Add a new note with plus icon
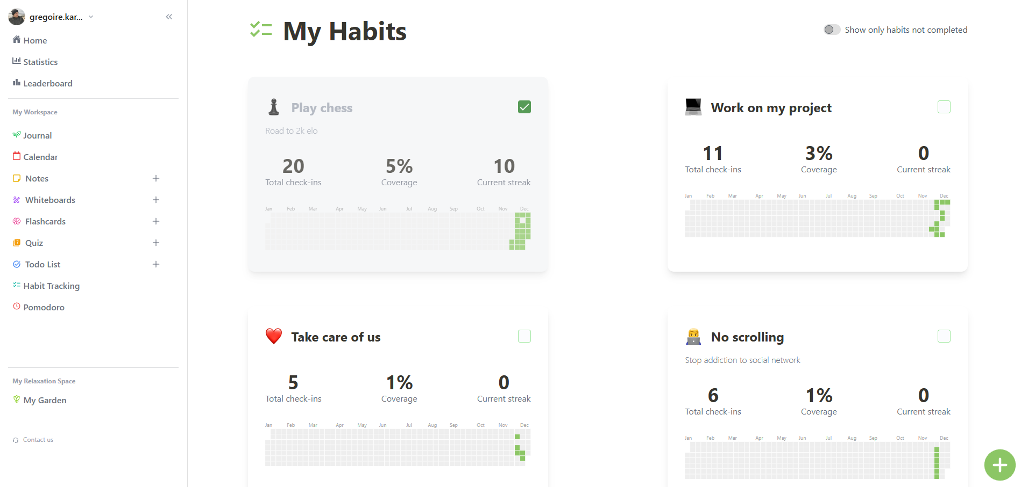Viewport: 1028px width, 487px height. [156, 178]
